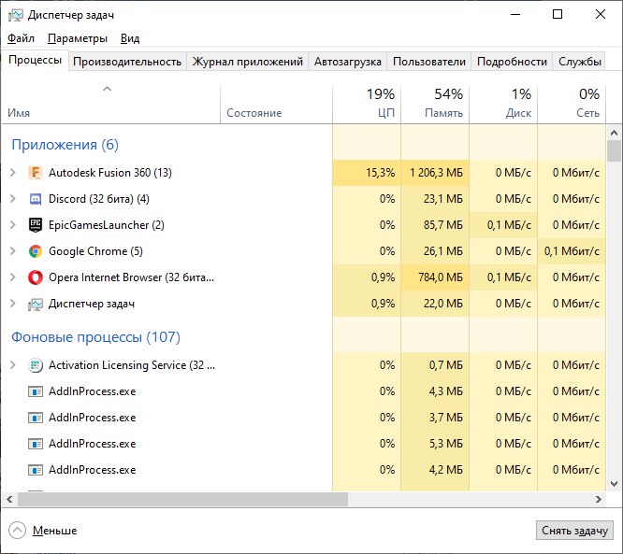Screen dimensions: 623x554
Task: Click the horizontal scrollbar thumb
Action: click(x=182, y=499)
